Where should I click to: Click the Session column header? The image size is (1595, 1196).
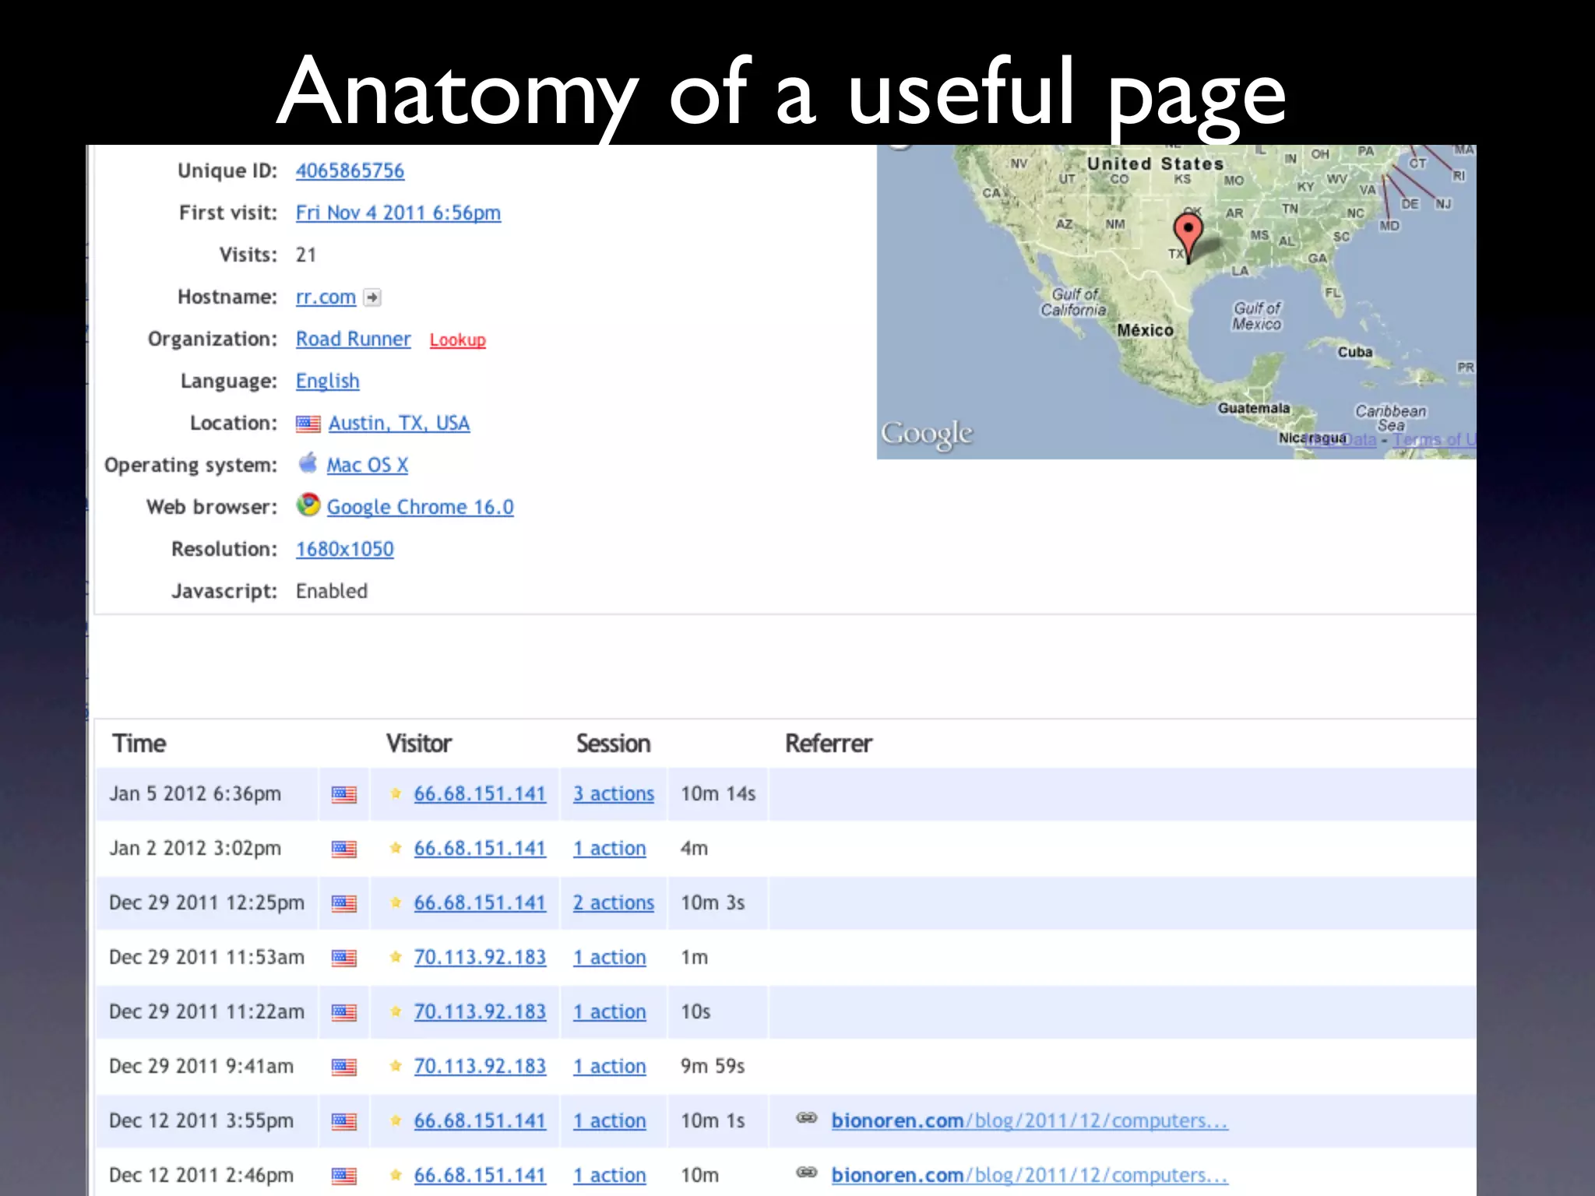coord(614,744)
